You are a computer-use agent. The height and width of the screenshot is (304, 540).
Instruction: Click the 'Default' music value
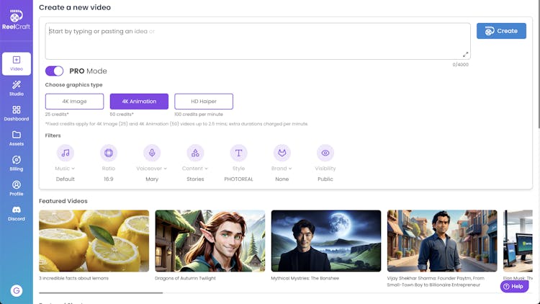(x=66, y=179)
